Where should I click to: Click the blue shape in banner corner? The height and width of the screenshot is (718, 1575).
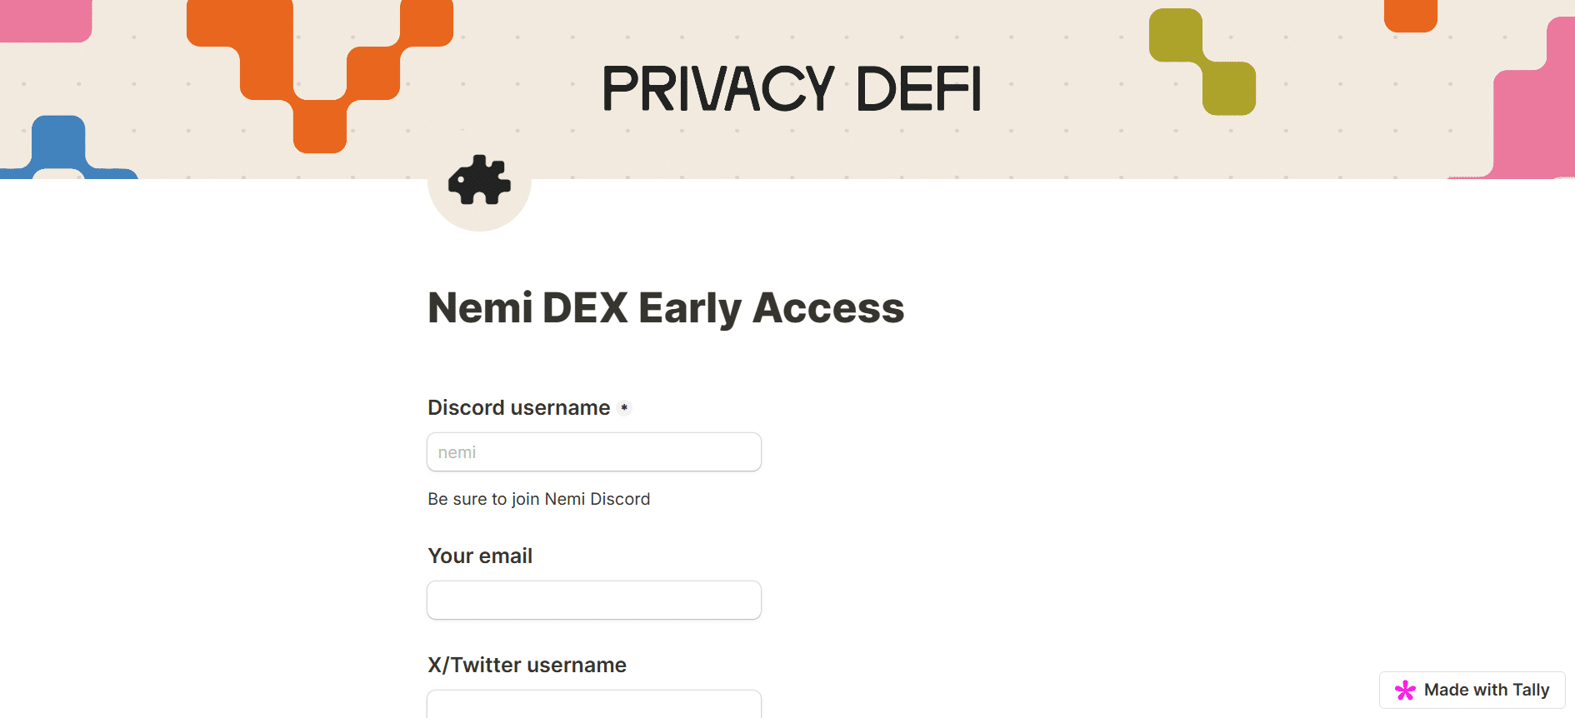(x=67, y=148)
